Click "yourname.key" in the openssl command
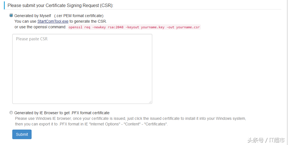The height and width of the screenshot is (145, 288). (x=153, y=27)
